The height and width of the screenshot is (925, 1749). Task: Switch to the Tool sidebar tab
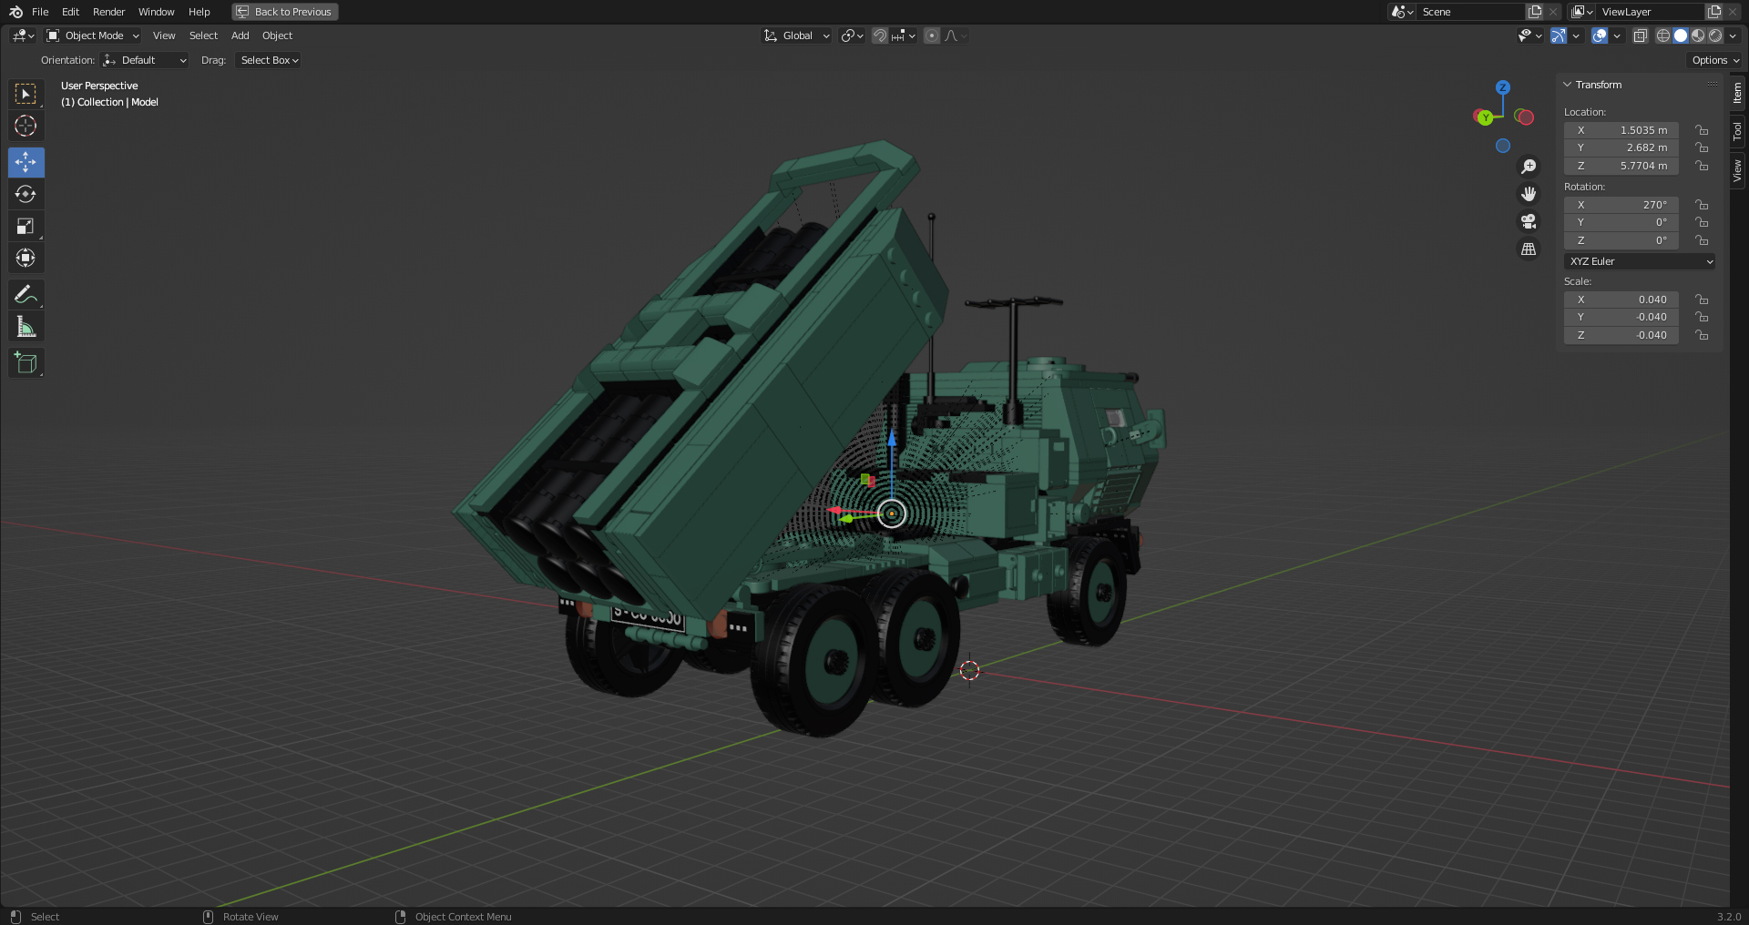[1738, 131]
